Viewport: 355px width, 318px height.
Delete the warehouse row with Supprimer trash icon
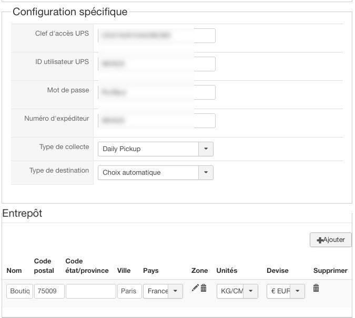click(316, 288)
